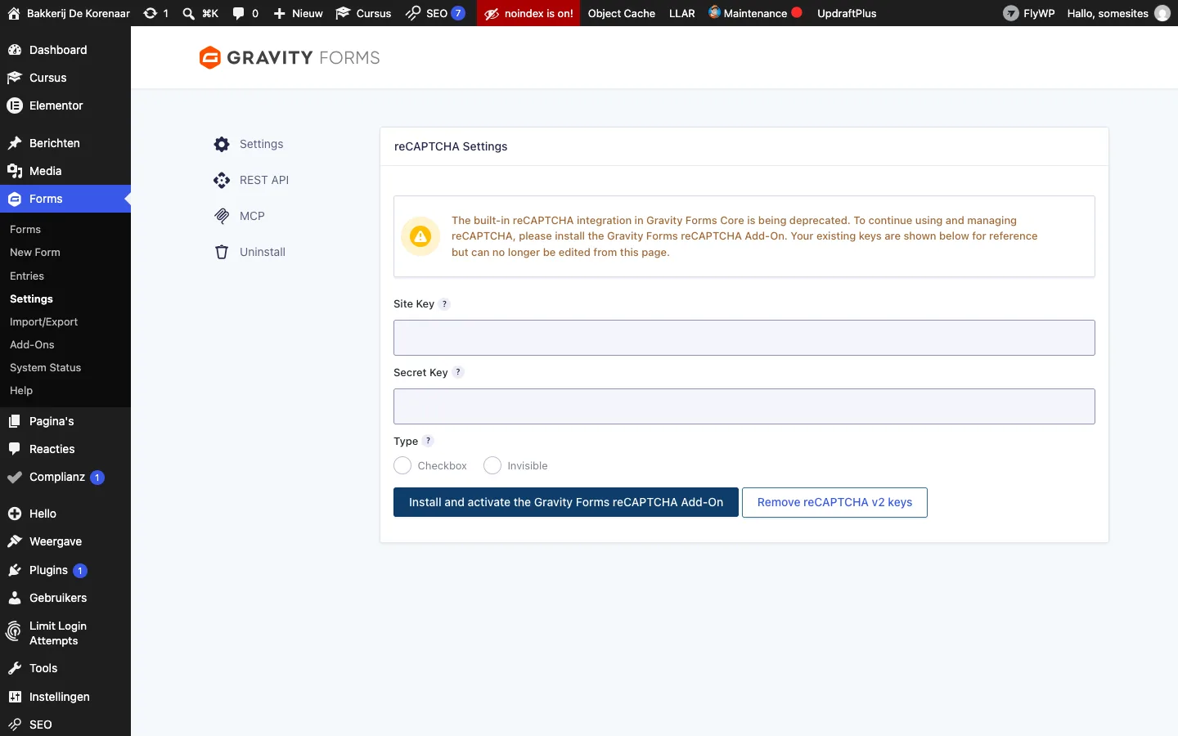This screenshot has height=736, width=1178.
Task: Click the Complianz checkmark icon
Action: click(15, 477)
